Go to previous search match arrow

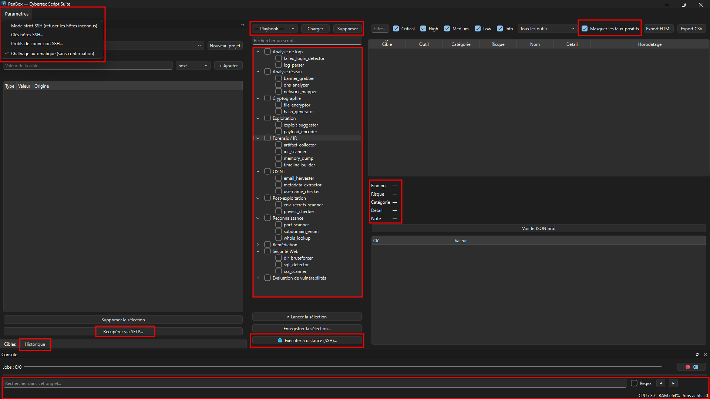[661, 383]
